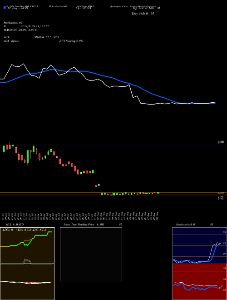Select the 'Avg Vol: 0.136 M' value

pyautogui.click(x=146, y=8)
